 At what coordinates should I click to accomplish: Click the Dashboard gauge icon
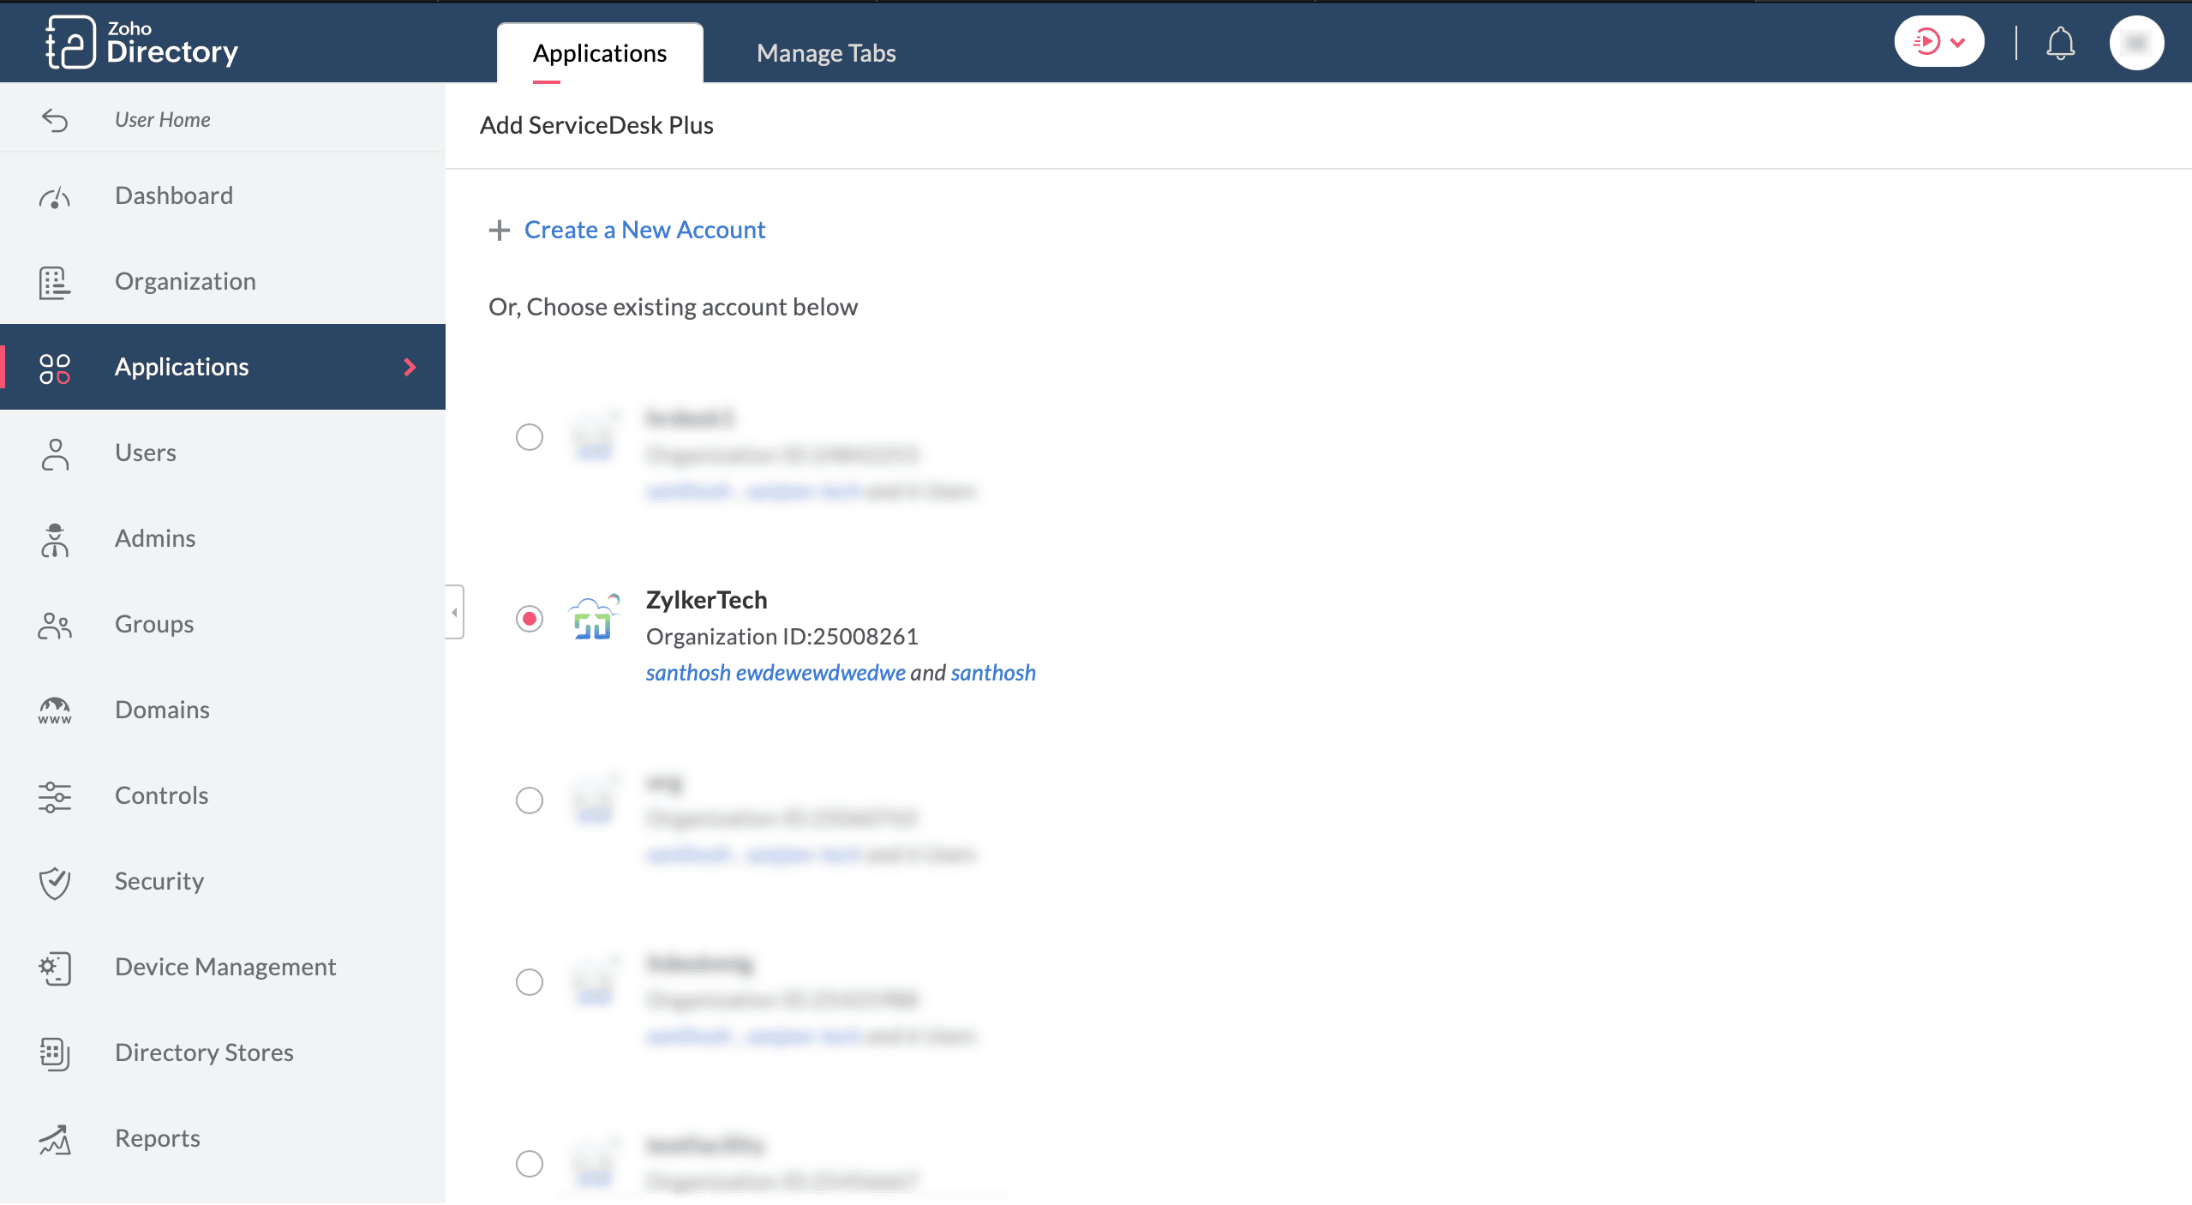point(55,197)
